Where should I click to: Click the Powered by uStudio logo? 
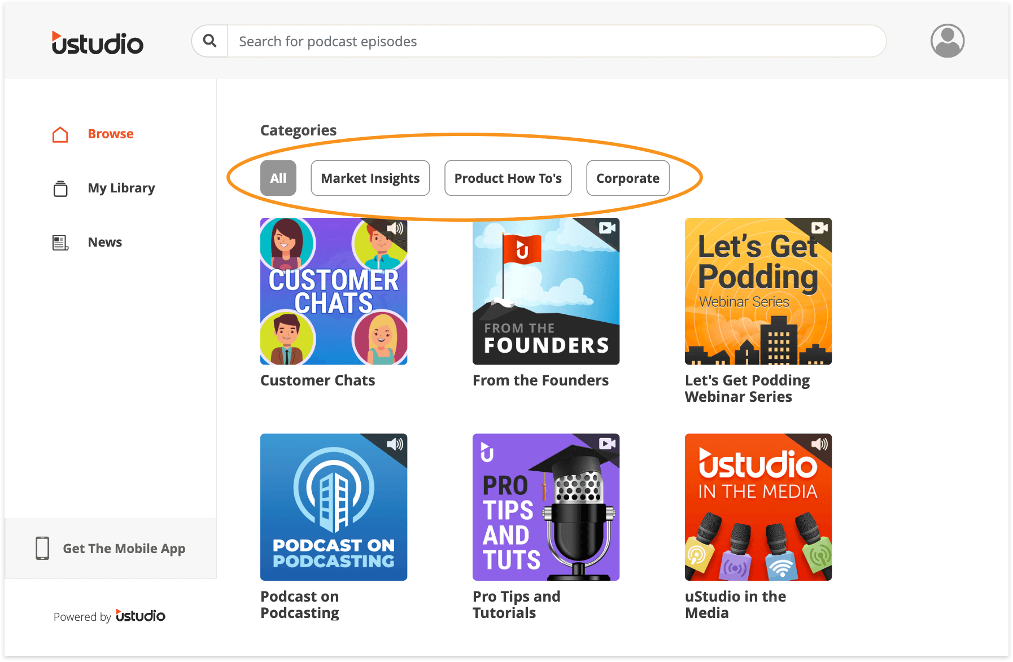[x=140, y=616]
